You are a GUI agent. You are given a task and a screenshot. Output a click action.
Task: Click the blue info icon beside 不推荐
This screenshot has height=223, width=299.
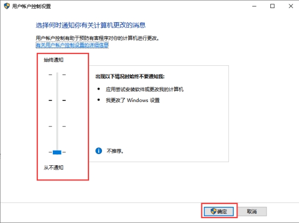pyautogui.click(x=99, y=151)
